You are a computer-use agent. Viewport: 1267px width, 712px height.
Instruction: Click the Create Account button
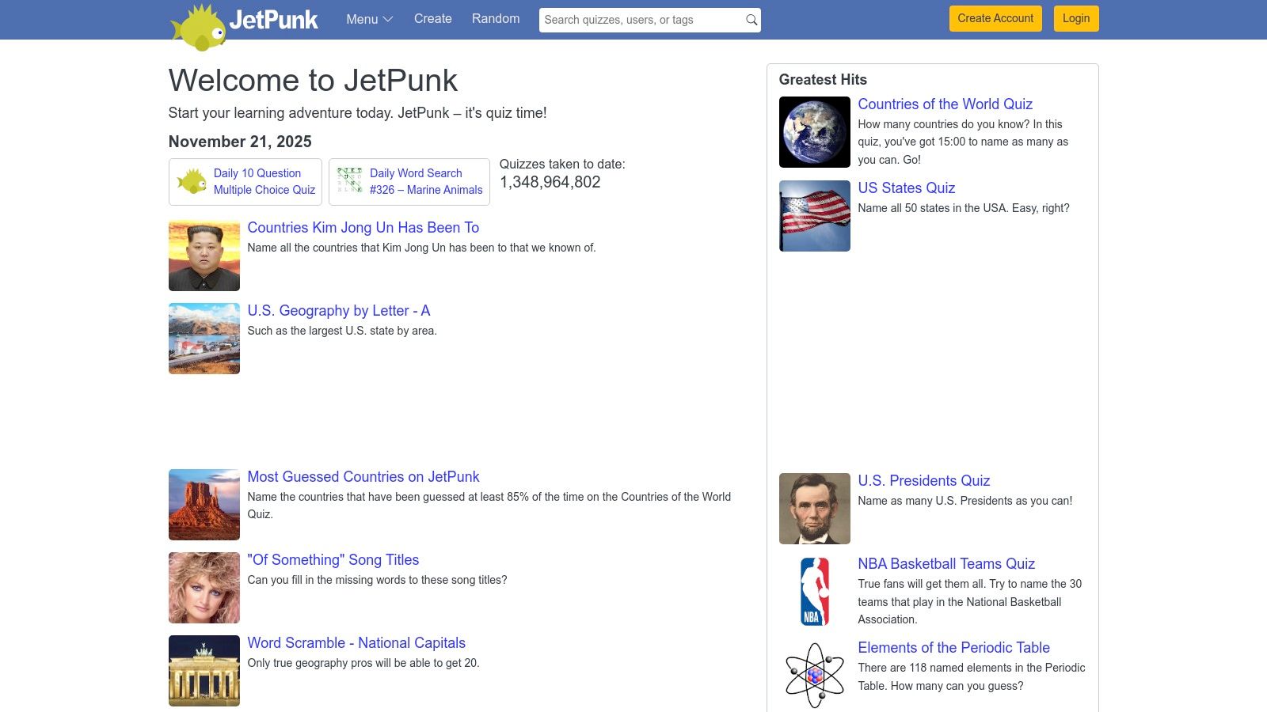[995, 18]
